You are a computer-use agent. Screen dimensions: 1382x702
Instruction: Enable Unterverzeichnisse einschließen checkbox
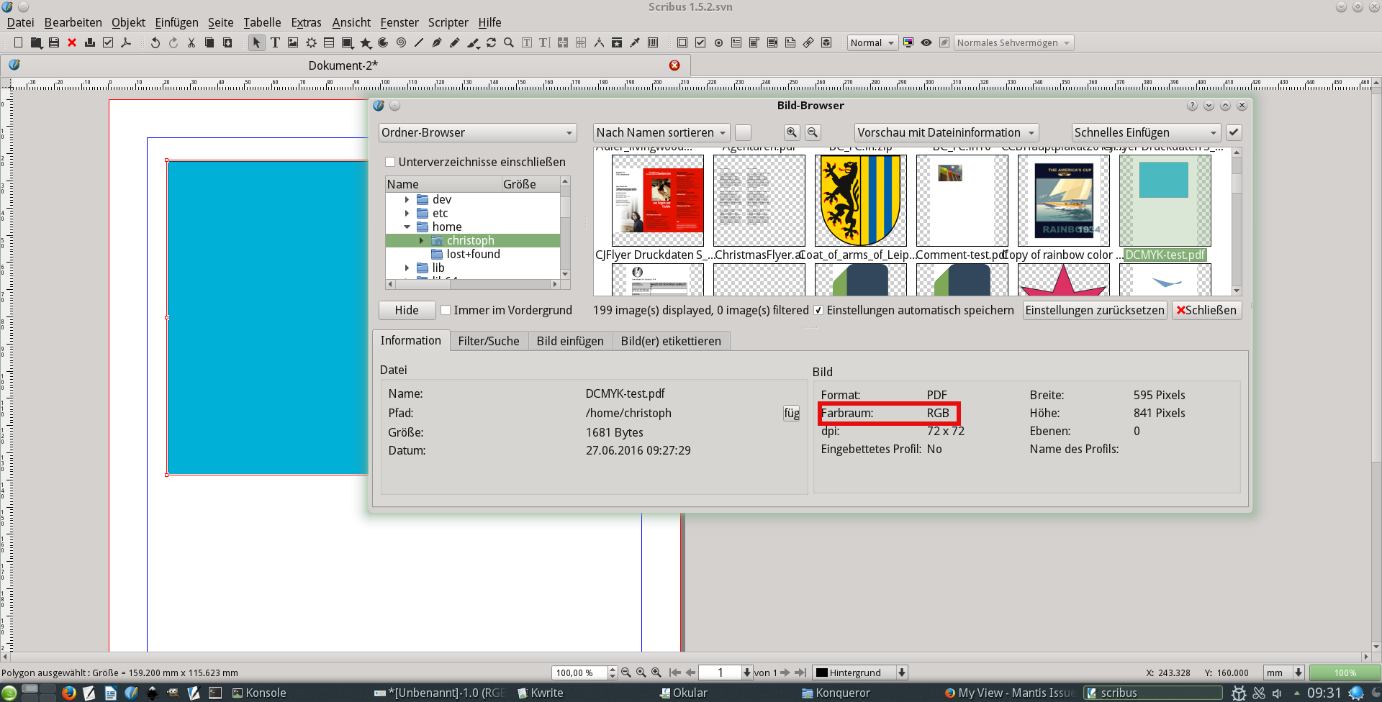coord(390,162)
